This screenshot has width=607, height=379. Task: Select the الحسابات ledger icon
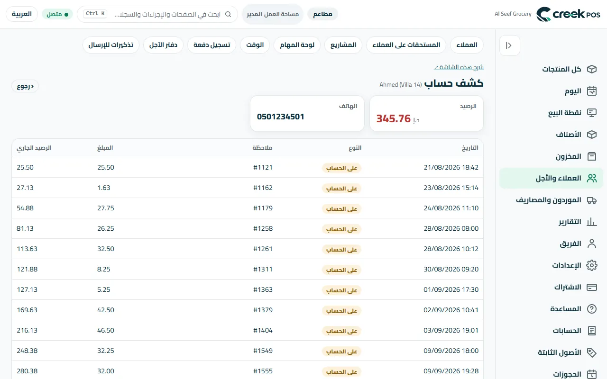[x=591, y=331]
